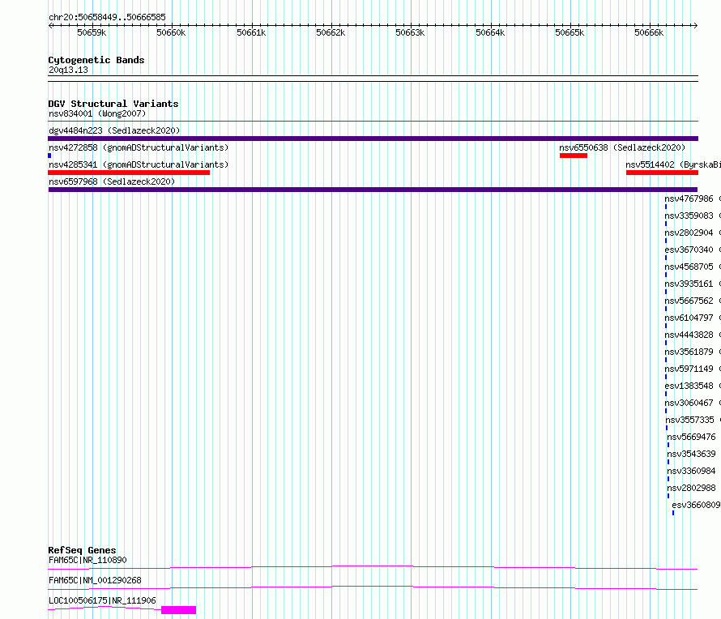This screenshot has width=721, height=619.
Task: Click the nsv3561879 variant label
Action: [x=693, y=352]
